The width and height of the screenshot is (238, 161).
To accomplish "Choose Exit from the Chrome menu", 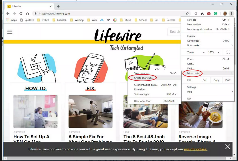I will (x=208, y=99).
